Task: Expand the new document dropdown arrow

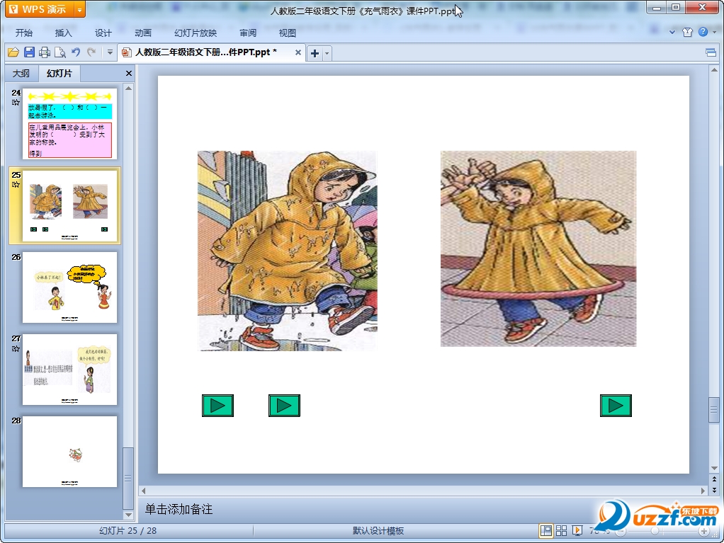Action: point(327,53)
